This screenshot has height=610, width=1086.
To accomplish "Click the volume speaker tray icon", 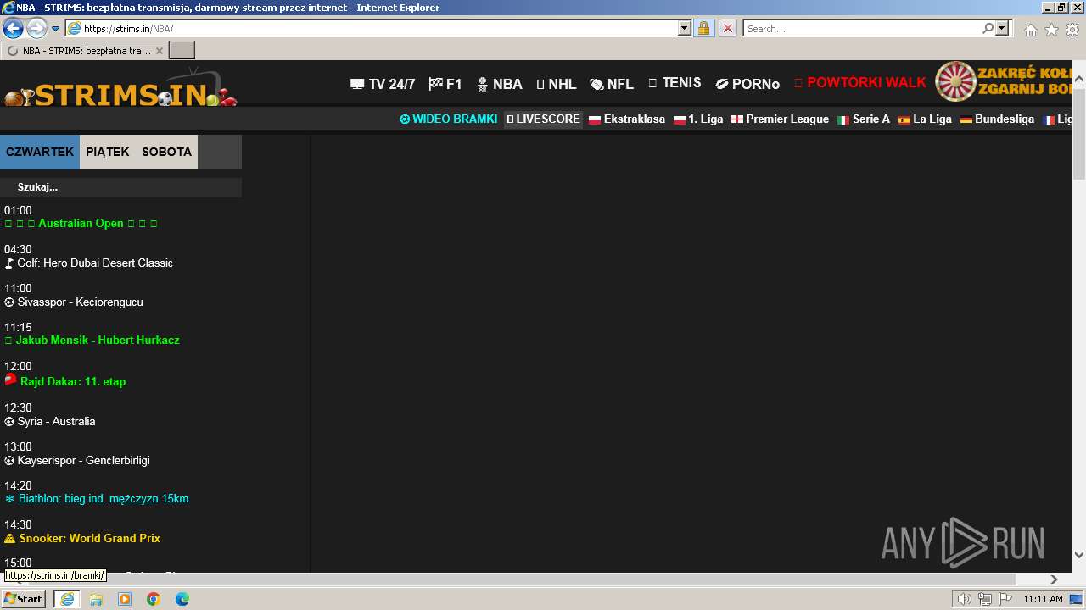I will [965, 599].
